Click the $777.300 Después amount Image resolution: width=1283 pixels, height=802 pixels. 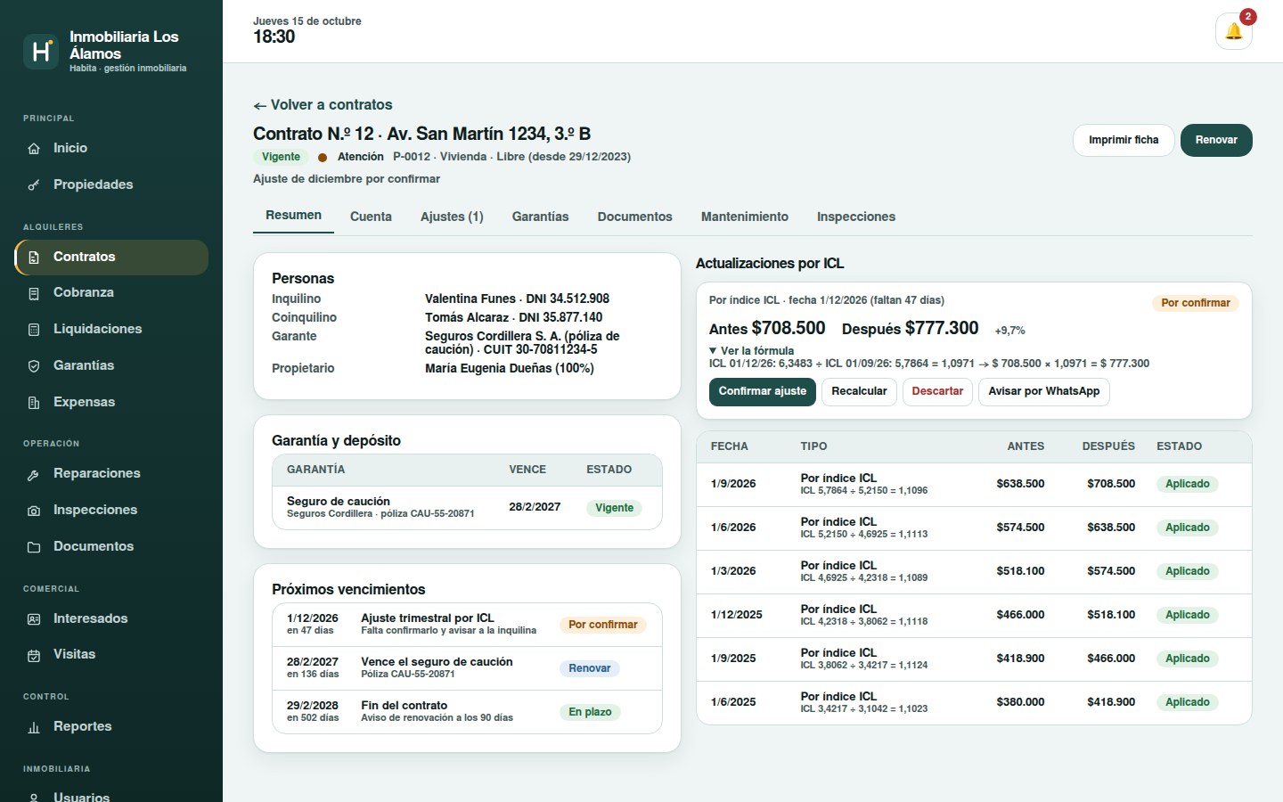(942, 328)
